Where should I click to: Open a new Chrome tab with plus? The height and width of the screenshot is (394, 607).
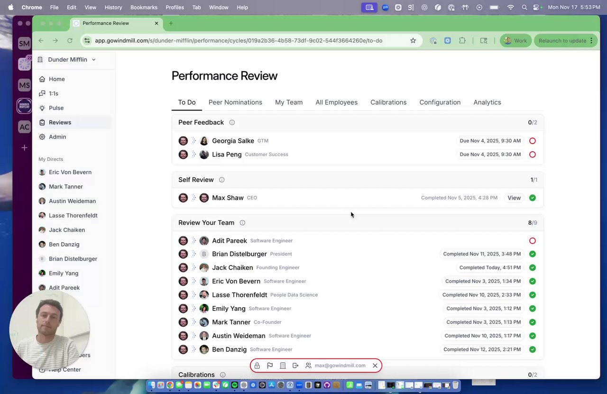171,23
